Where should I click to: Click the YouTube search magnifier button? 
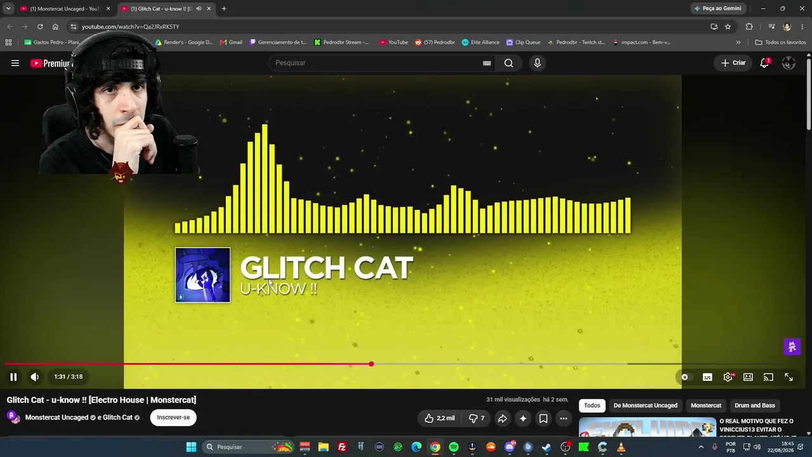pos(509,63)
